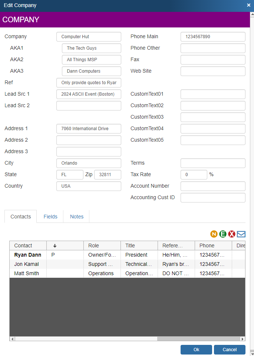Select the Contacts tab
This screenshot has width=254, height=356.
click(20, 217)
